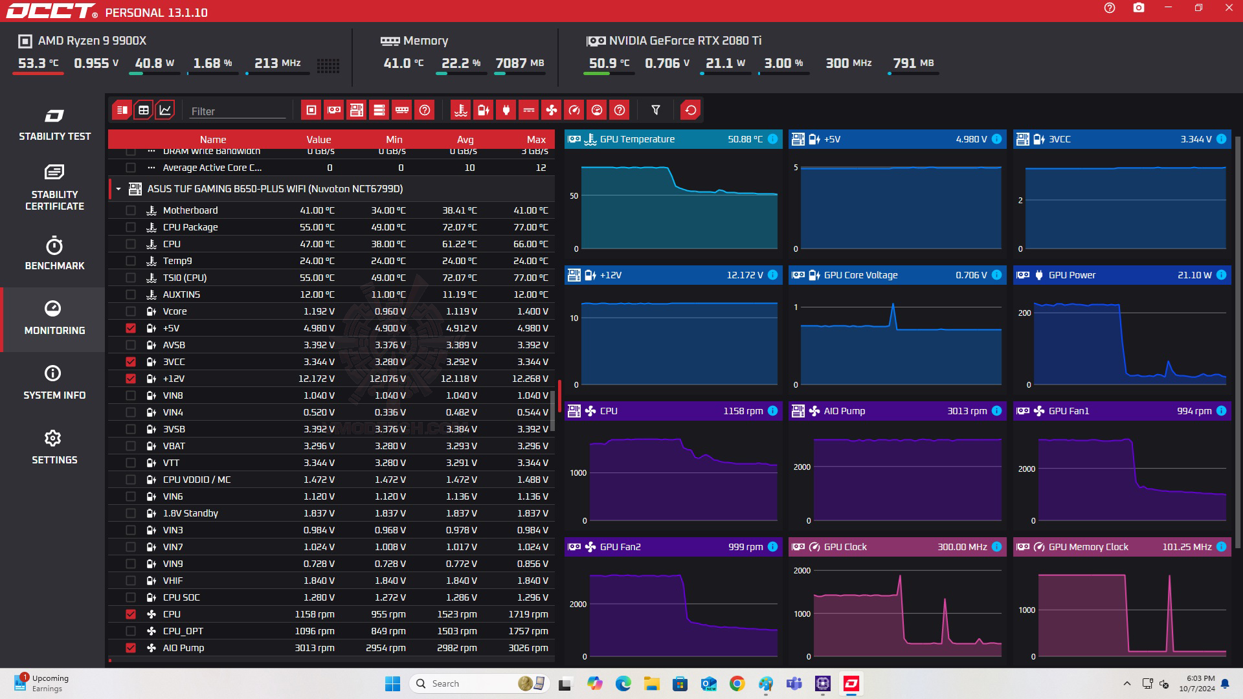The image size is (1243, 699).
Task: Switch to the graph-only view icon
Action: coord(166,110)
